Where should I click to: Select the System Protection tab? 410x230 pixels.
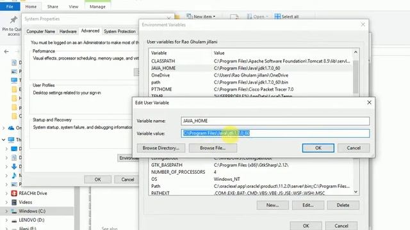pyautogui.click(x=120, y=31)
